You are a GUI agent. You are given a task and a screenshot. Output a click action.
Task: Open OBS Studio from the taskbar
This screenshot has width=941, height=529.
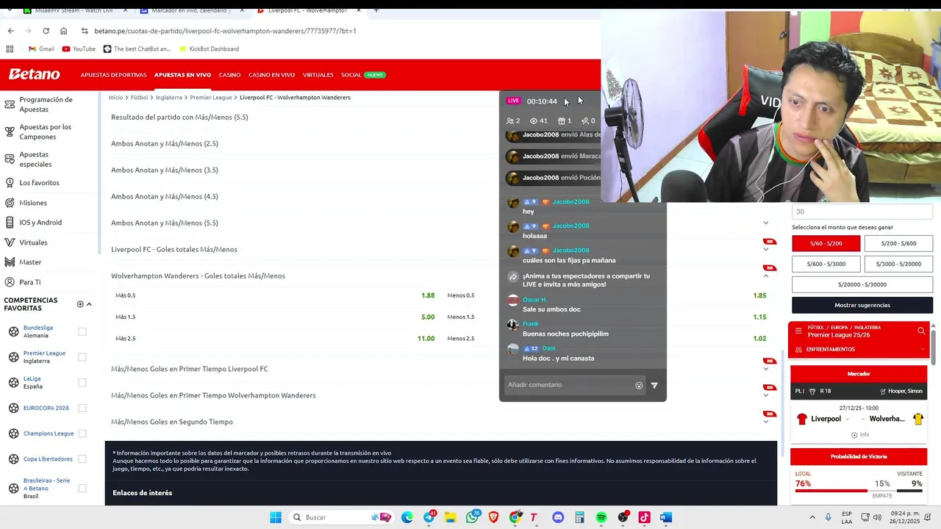[x=623, y=517]
